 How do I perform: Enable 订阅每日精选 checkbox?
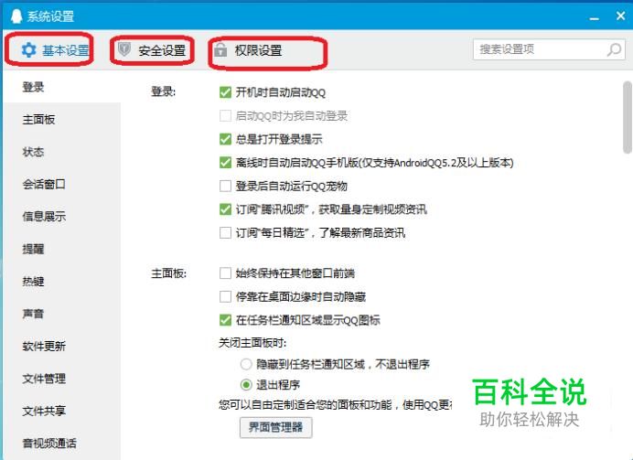(x=225, y=232)
